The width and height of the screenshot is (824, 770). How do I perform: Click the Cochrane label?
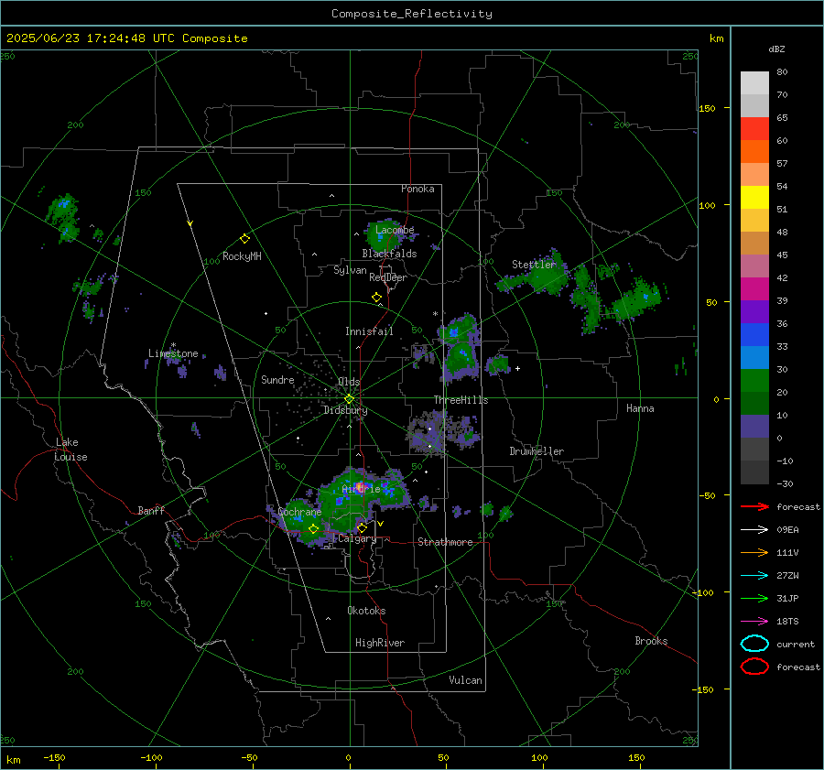299,512
